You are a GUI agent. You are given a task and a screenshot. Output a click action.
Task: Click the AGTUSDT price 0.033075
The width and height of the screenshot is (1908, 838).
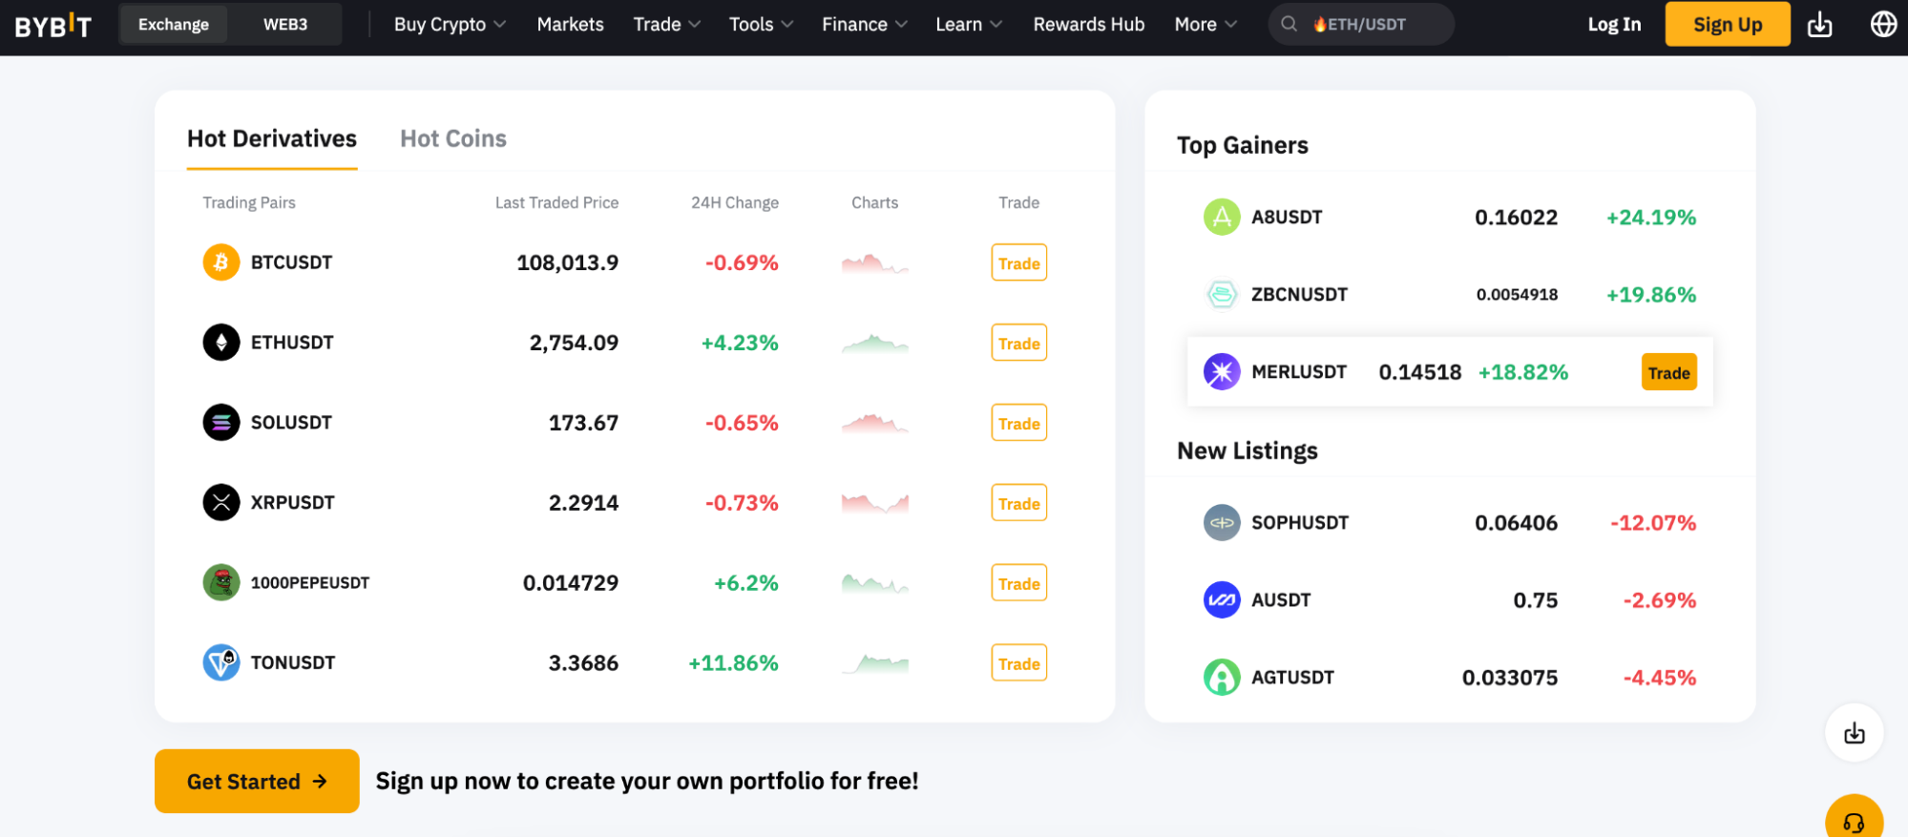pos(1510,678)
